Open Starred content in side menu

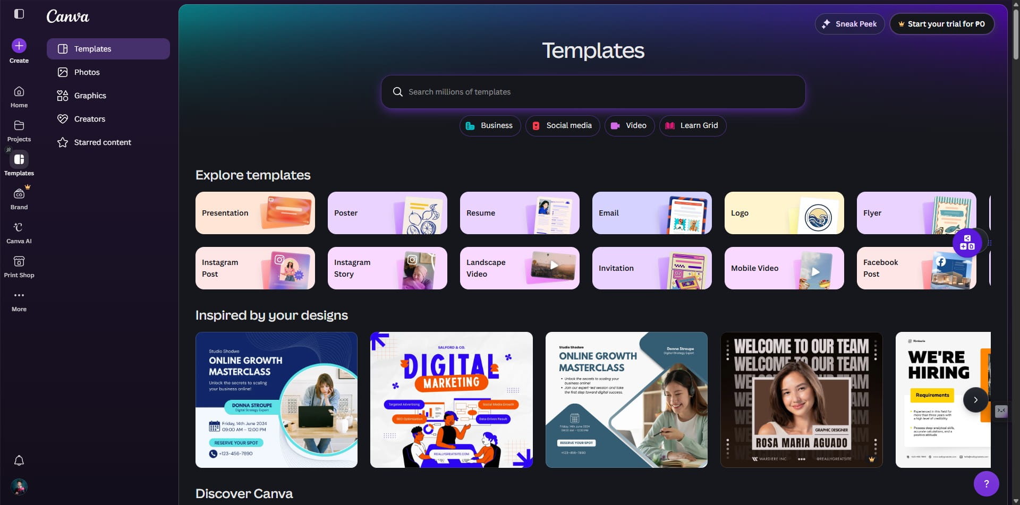(108, 142)
